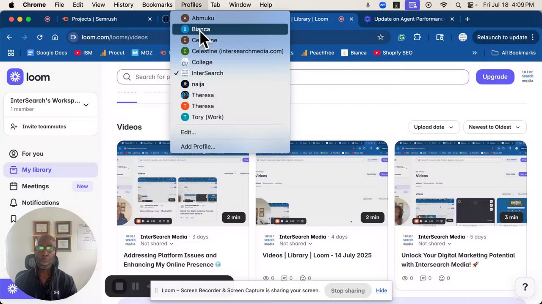Open Wi-Fi status menu
Viewport: 542px width, 304px height.
444,5
